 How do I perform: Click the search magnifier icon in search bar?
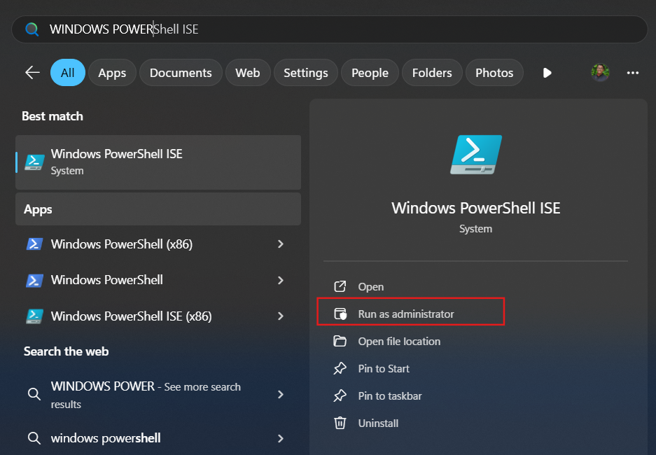tap(32, 29)
